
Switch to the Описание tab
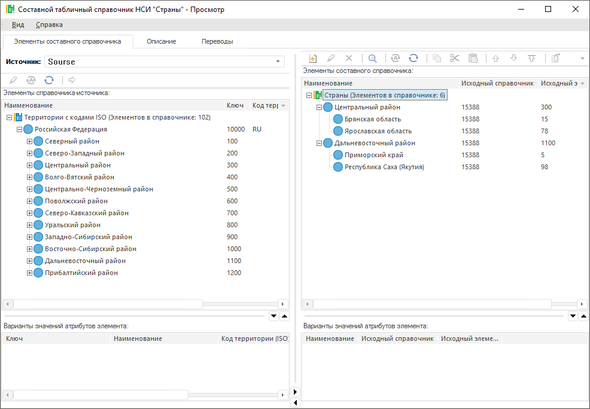click(x=162, y=42)
